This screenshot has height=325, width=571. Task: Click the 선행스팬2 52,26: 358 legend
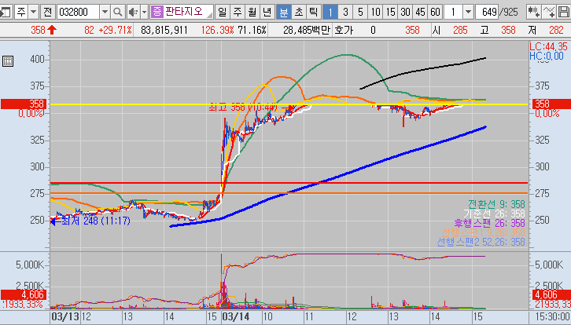[481, 242]
